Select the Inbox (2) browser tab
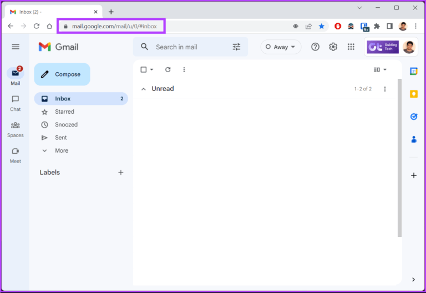The width and height of the screenshot is (426, 293). [53, 12]
